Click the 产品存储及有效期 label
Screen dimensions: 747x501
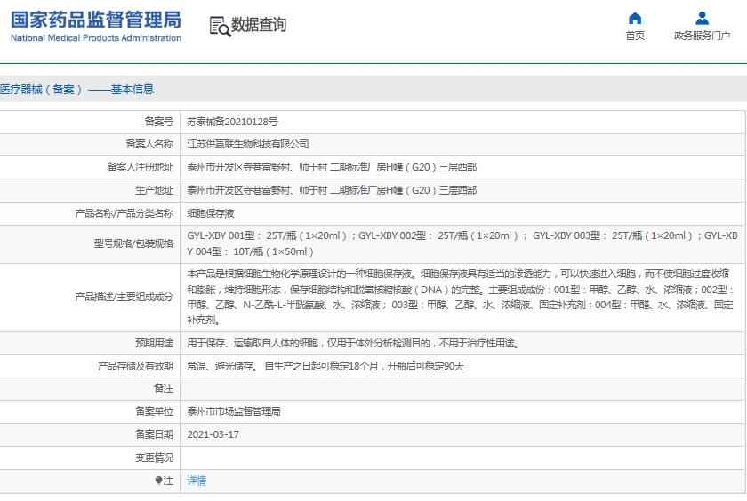click(x=135, y=366)
